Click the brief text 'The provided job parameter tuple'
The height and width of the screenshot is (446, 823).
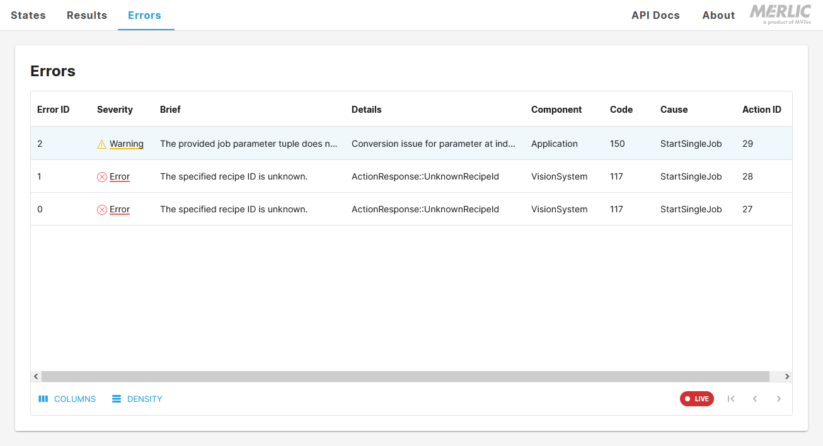[249, 144]
